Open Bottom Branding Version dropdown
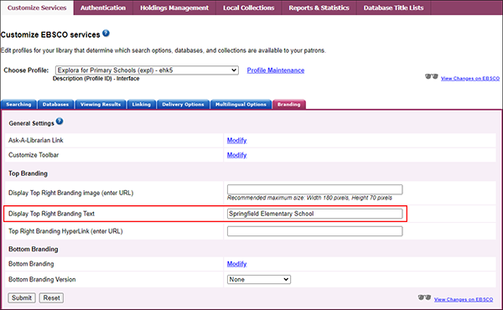 (x=259, y=280)
